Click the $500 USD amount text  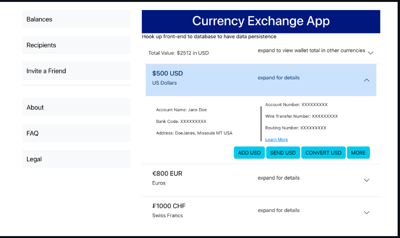pos(167,74)
